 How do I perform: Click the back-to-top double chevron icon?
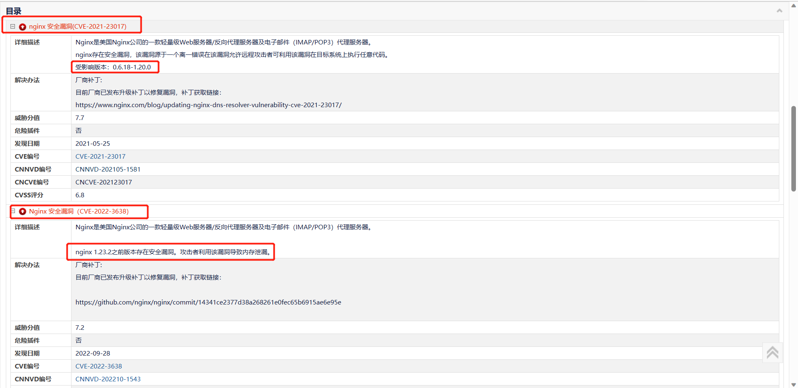tap(773, 352)
